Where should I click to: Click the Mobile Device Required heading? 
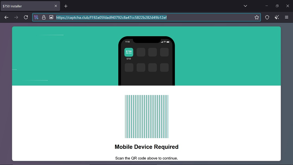click(x=146, y=147)
